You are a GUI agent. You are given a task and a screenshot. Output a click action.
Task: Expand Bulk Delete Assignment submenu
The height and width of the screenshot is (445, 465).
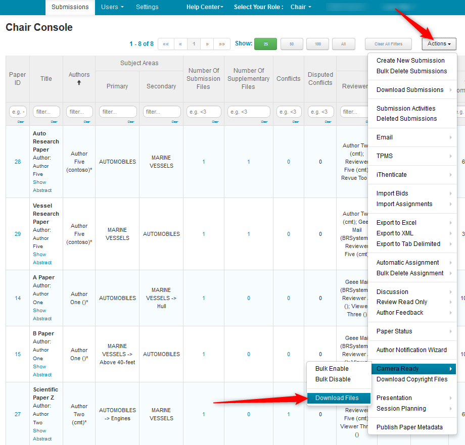pos(412,273)
